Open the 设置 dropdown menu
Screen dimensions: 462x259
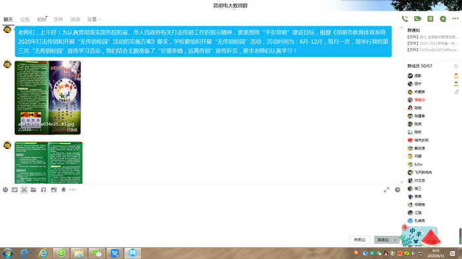(x=94, y=19)
